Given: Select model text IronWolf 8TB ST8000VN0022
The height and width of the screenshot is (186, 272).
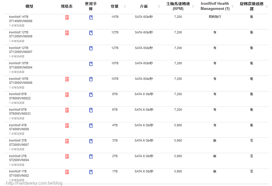Looking at the screenshot, I should (x=20, y=96).
